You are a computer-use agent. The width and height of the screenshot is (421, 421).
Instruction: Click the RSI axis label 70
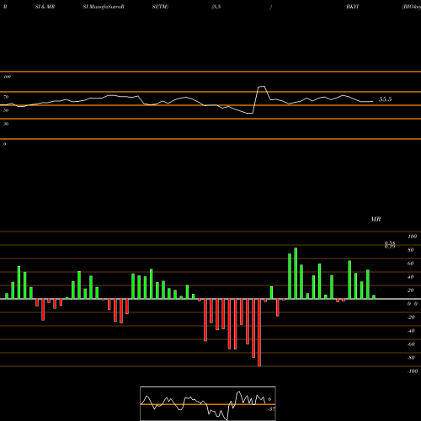[6, 97]
